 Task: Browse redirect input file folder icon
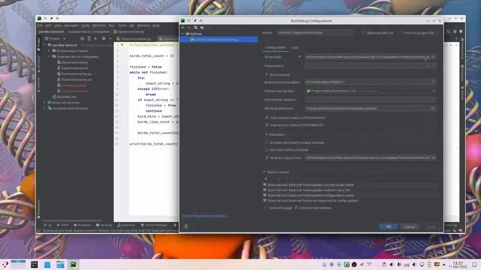pos(433,157)
